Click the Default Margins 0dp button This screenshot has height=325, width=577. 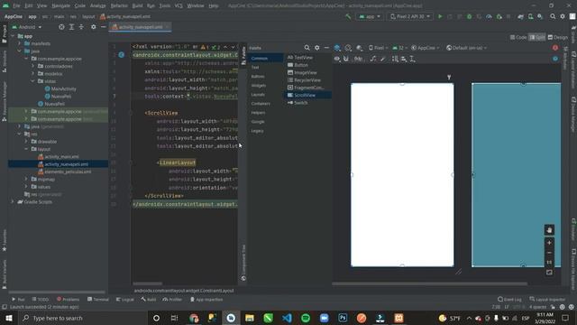358,59
